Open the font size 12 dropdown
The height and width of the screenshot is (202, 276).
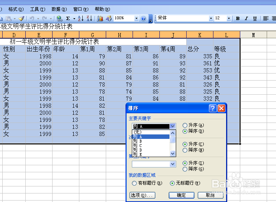(229, 18)
